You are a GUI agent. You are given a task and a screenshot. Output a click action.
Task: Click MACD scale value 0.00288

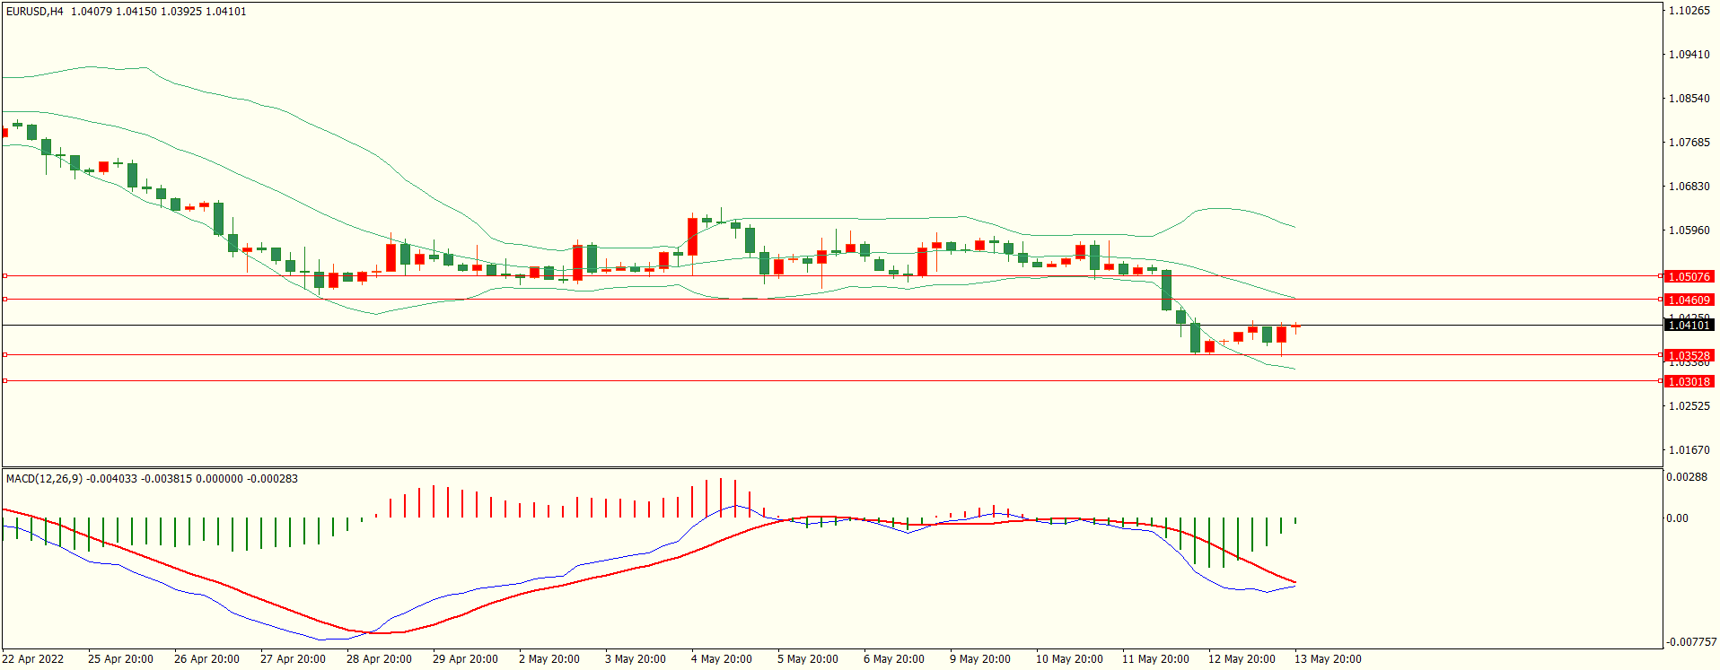(x=1687, y=477)
